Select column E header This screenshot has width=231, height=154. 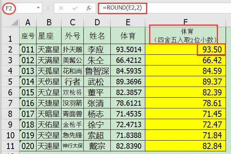click(128, 22)
